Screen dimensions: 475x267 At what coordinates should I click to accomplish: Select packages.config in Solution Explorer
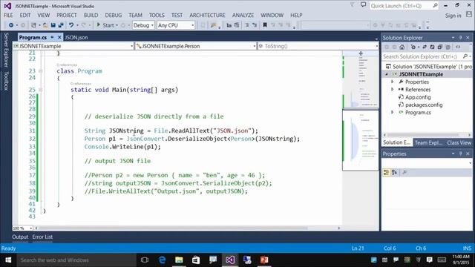tap(424, 105)
